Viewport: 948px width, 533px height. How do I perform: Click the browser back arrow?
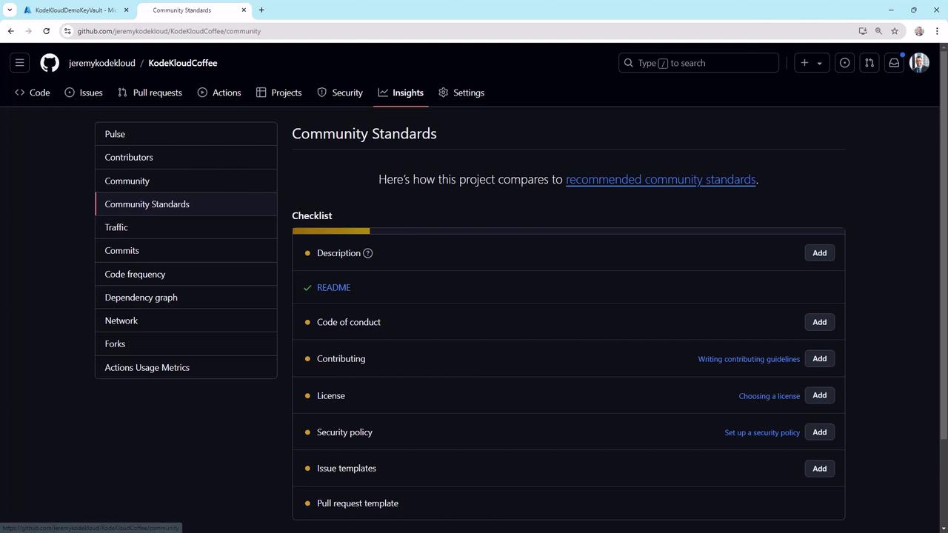pyautogui.click(x=10, y=31)
